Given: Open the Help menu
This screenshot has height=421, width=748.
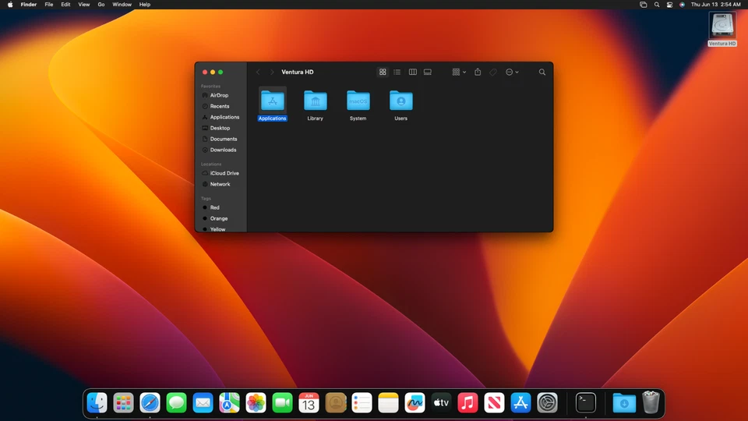Looking at the screenshot, I should (145, 5).
